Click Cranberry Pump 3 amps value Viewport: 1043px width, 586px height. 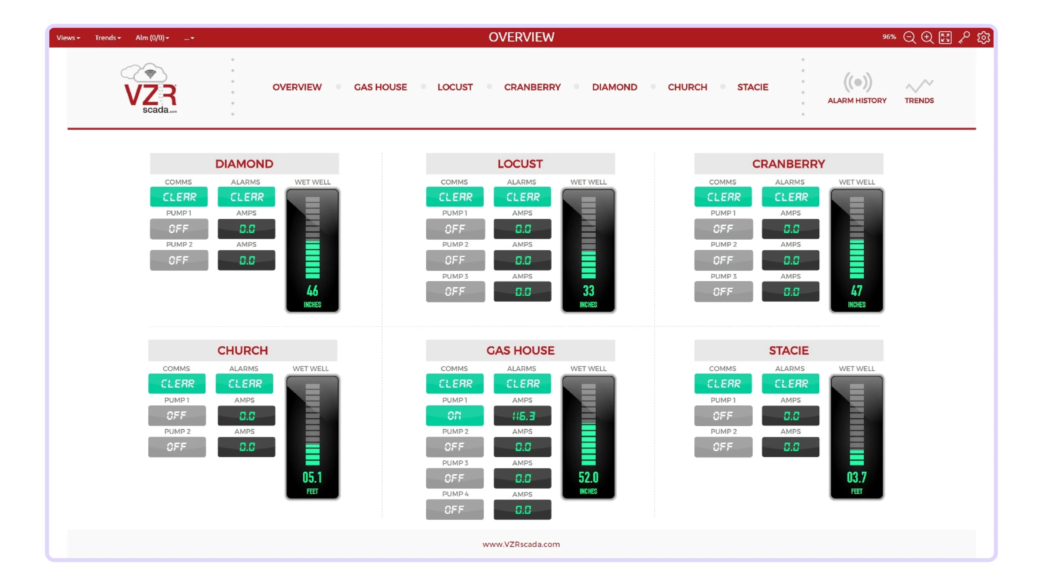pyautogui.click(x=790, y=291)
